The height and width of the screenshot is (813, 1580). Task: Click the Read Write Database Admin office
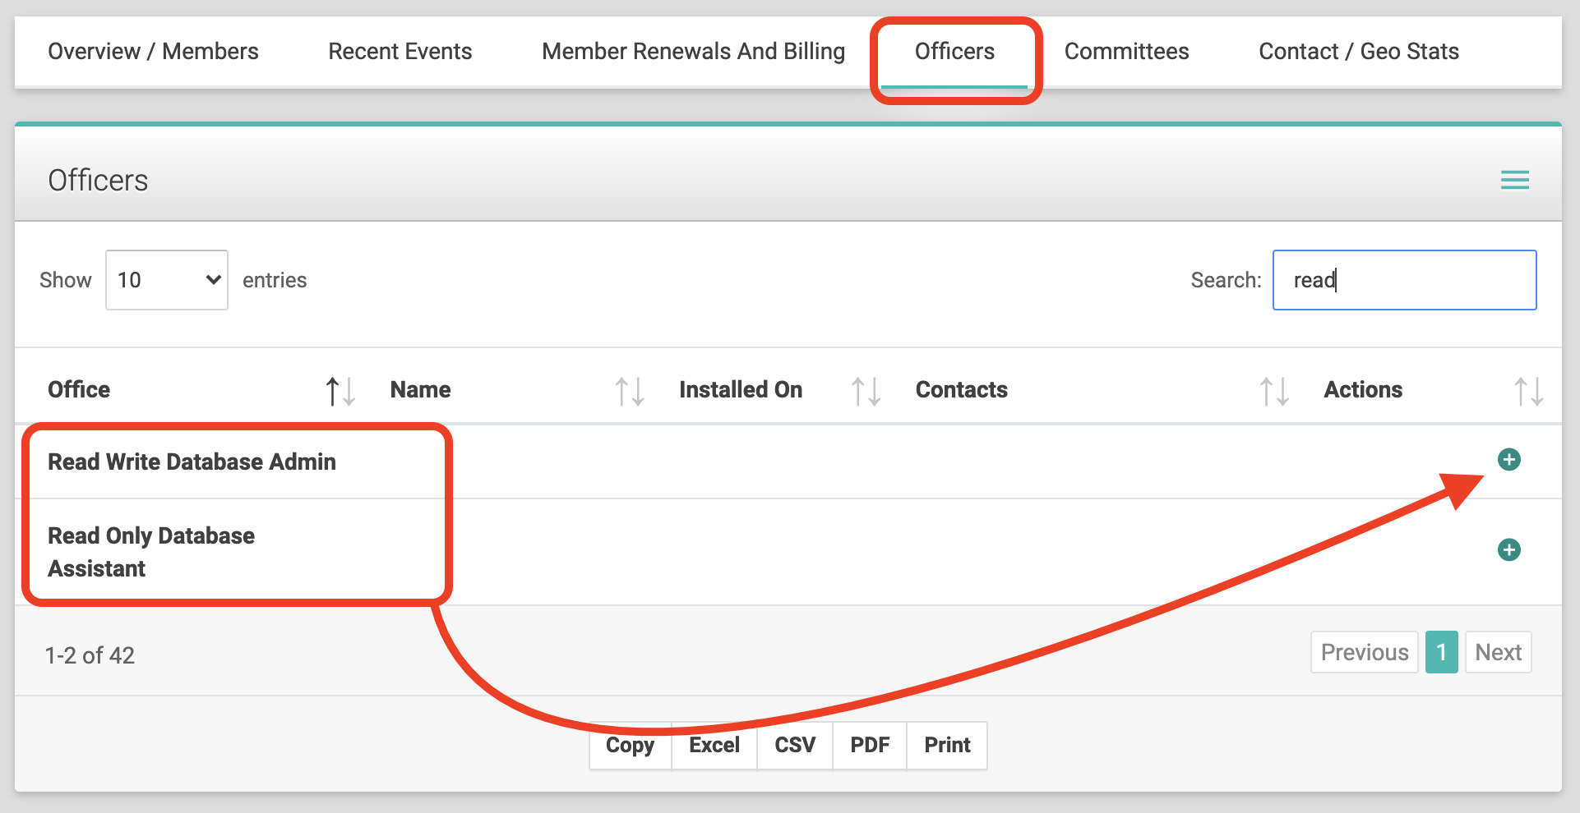(x=192, y=462)
